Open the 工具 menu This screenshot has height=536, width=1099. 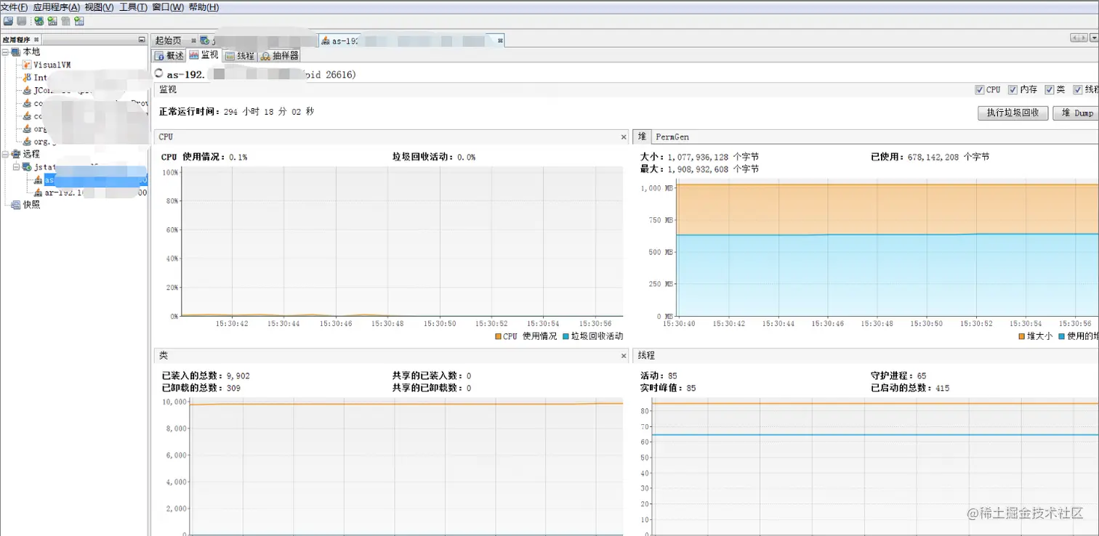(133, 7)
